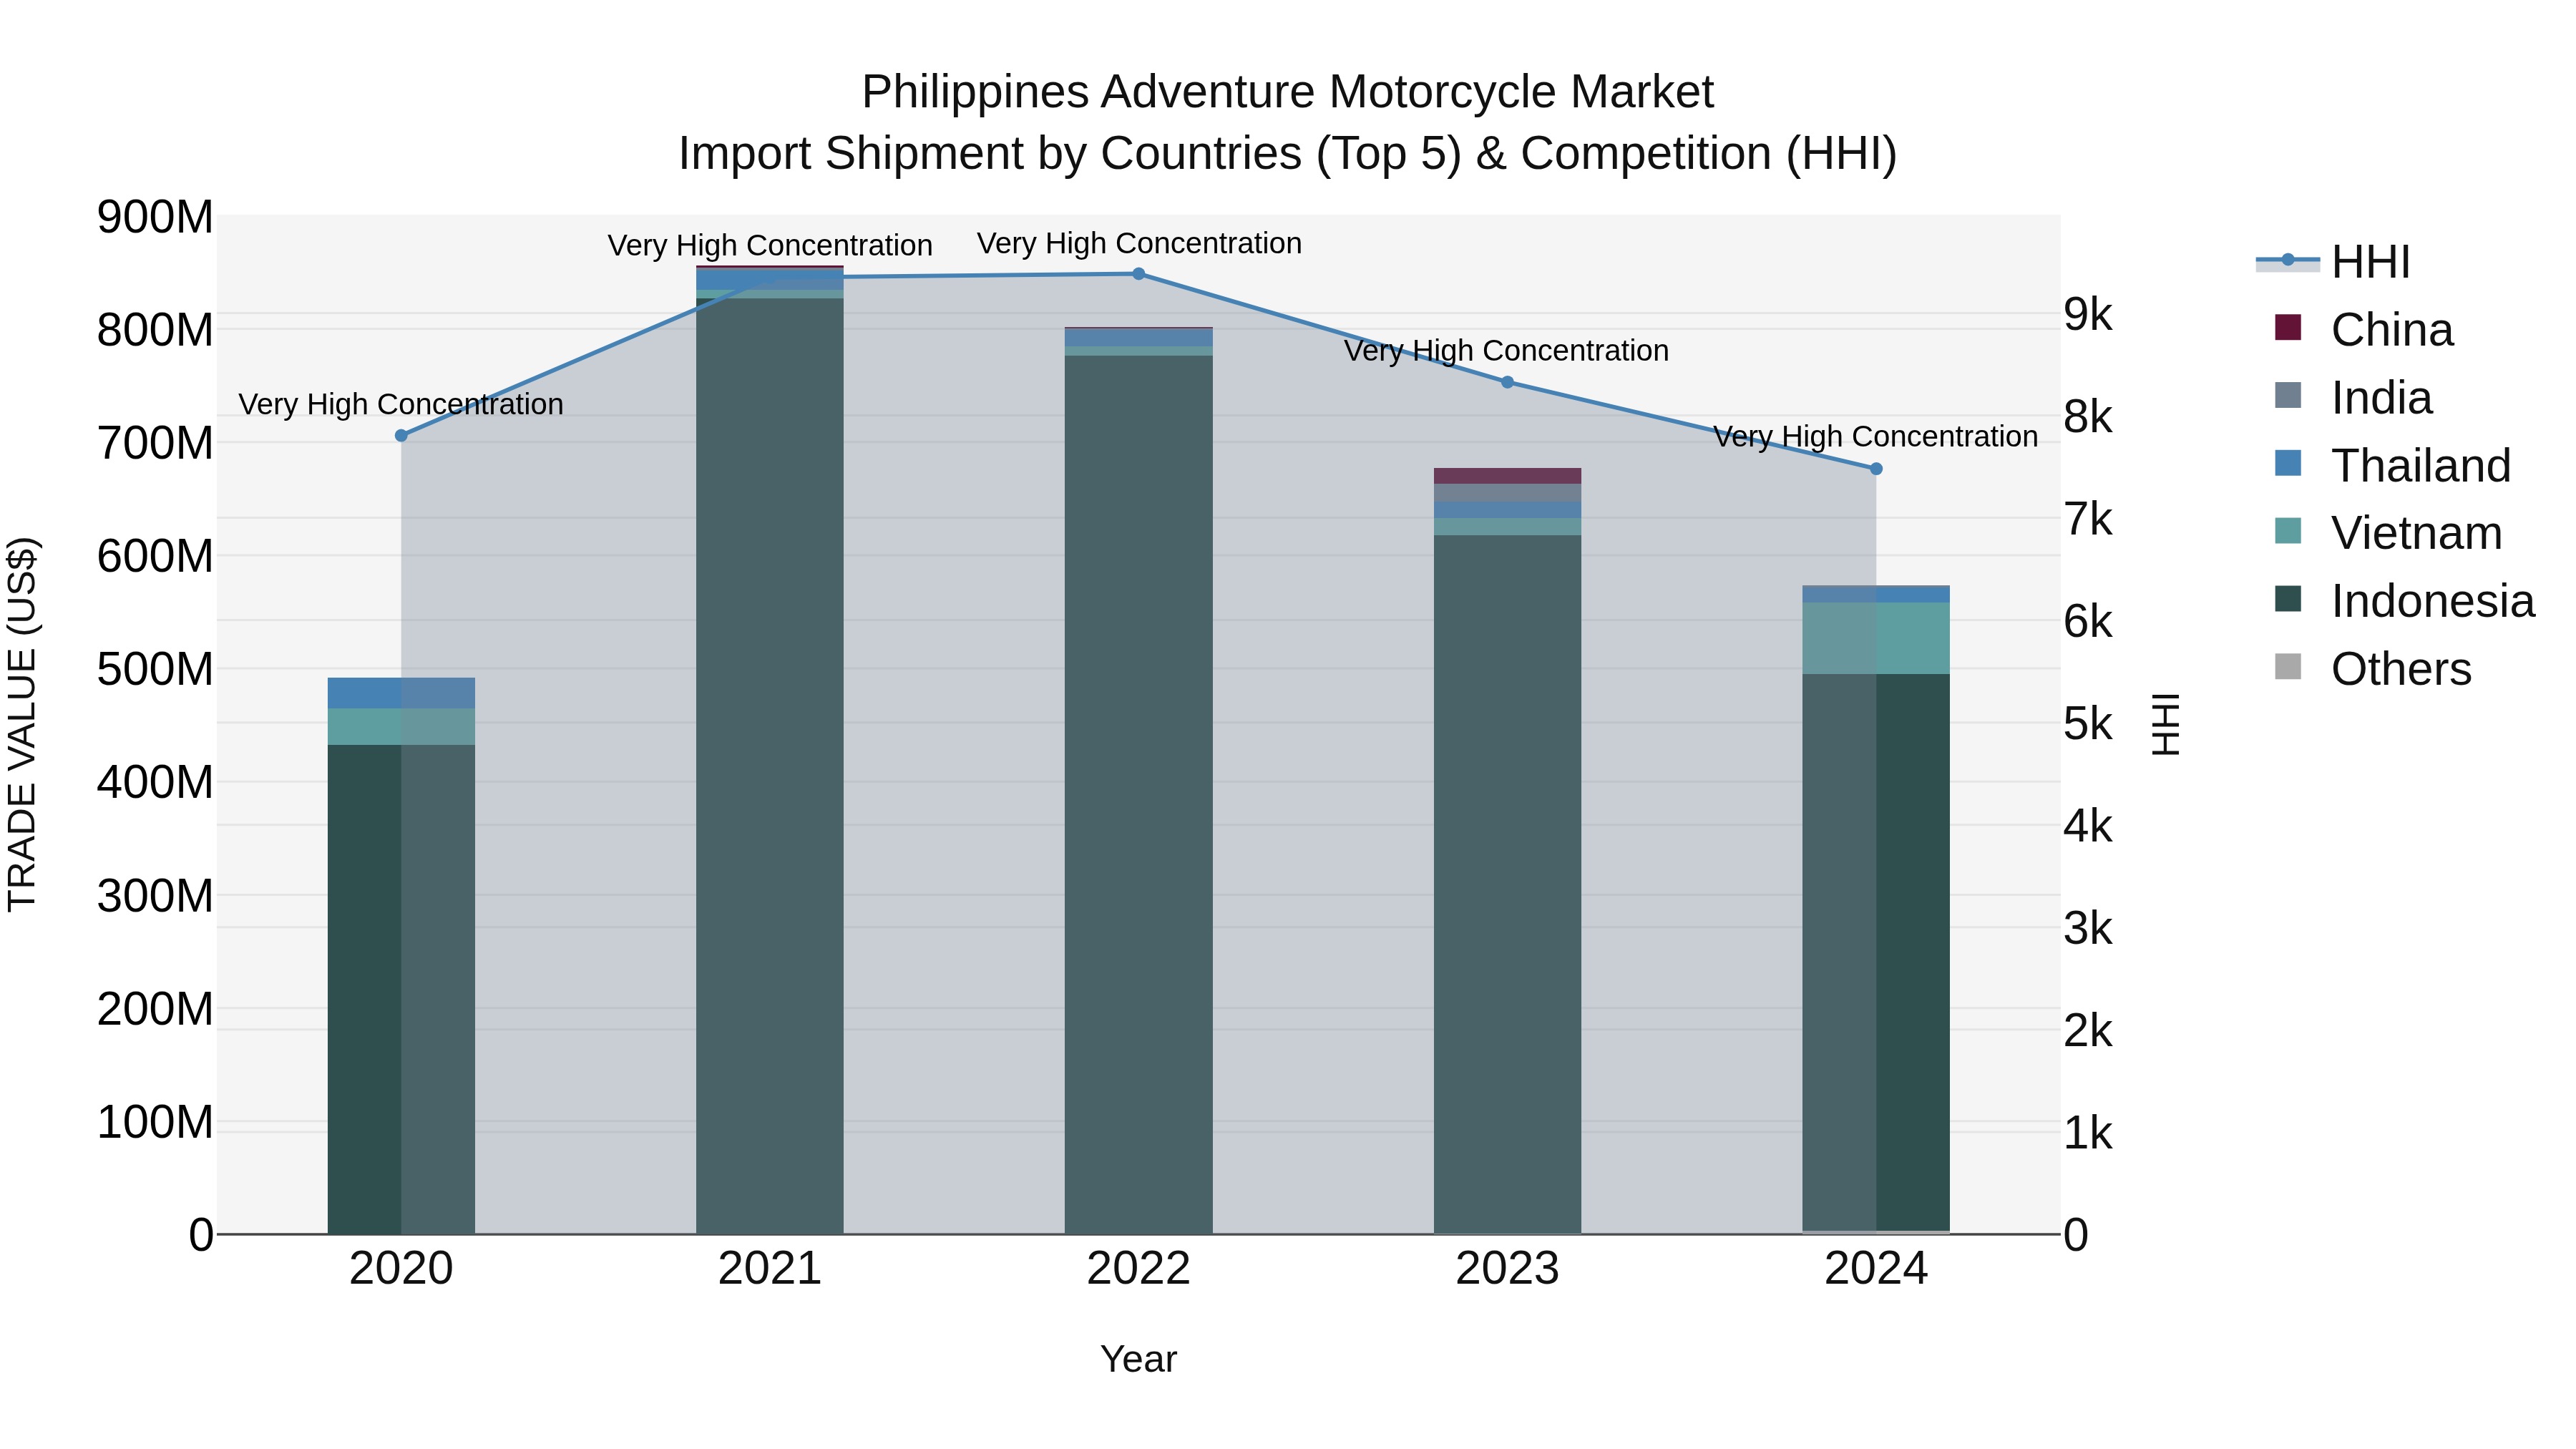Viewport: 2576px width, 1449px height.
Task: Click 2023 'Very High Concentration' annotation
Action: 1506,351
